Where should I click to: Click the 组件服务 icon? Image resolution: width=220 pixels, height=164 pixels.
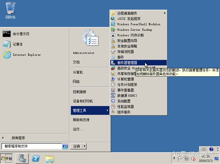coord(113,112)
